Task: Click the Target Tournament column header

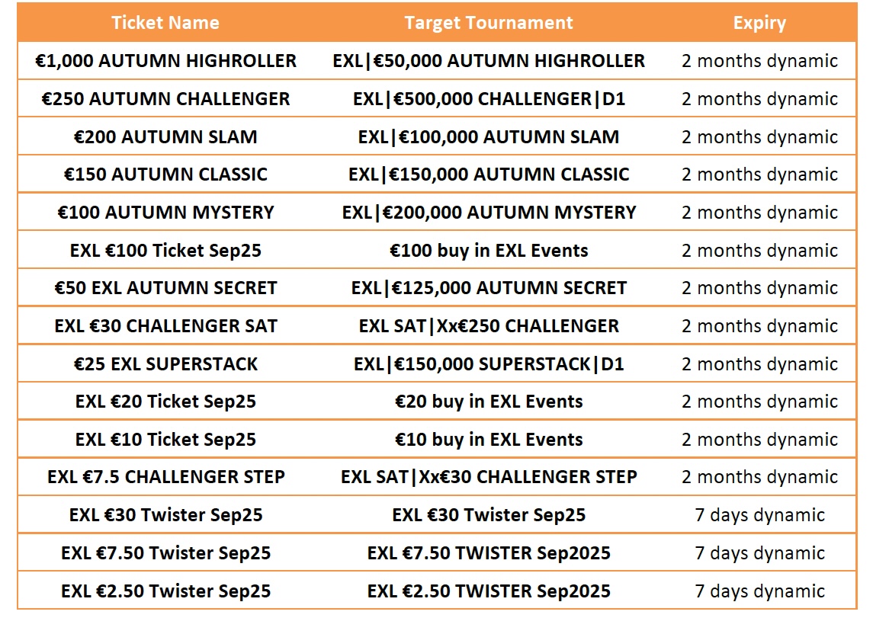Action: [488, 23]
